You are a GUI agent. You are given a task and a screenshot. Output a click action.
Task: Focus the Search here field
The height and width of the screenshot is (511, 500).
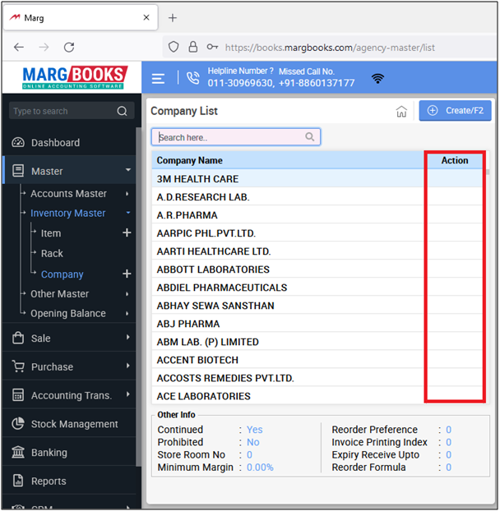click(x=236, y=137)
